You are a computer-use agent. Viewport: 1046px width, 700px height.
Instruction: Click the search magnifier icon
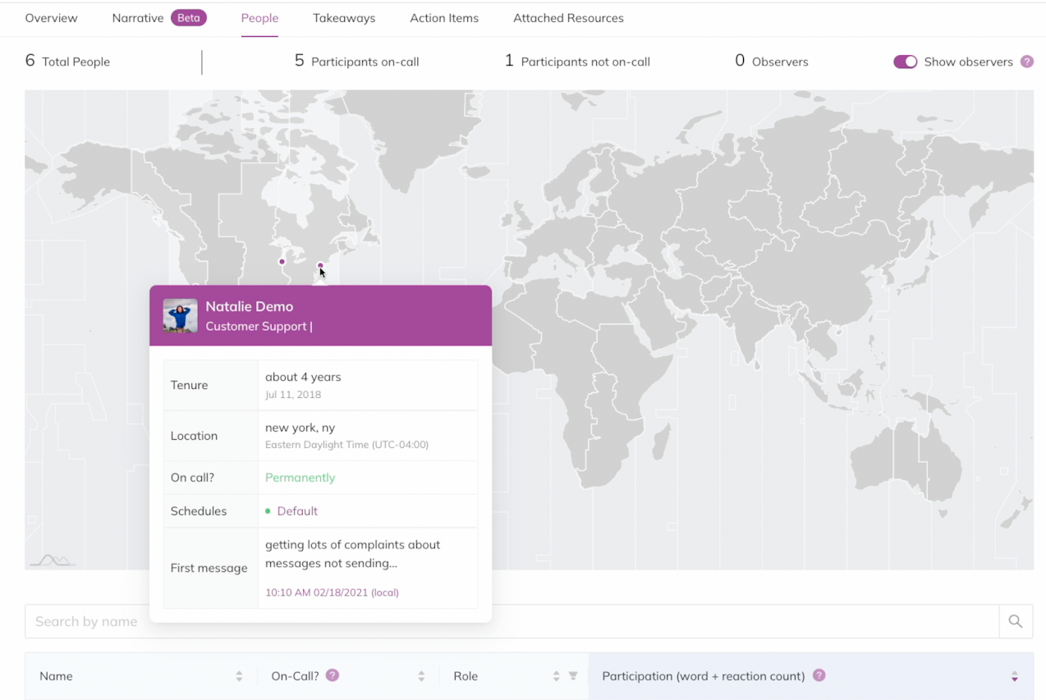1016,621
